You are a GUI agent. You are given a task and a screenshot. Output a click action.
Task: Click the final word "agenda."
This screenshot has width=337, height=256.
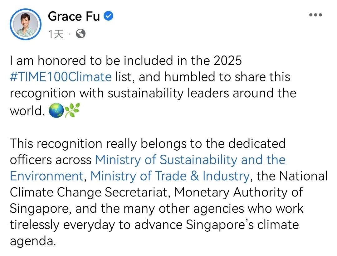(x=33, y=241)
